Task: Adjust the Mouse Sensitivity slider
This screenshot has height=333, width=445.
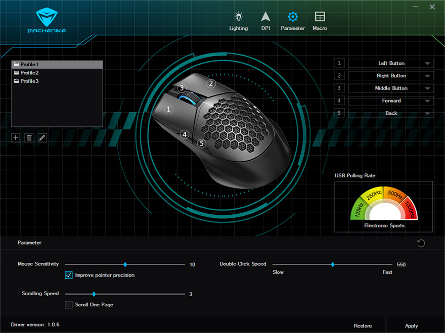Action: (125, 265)
